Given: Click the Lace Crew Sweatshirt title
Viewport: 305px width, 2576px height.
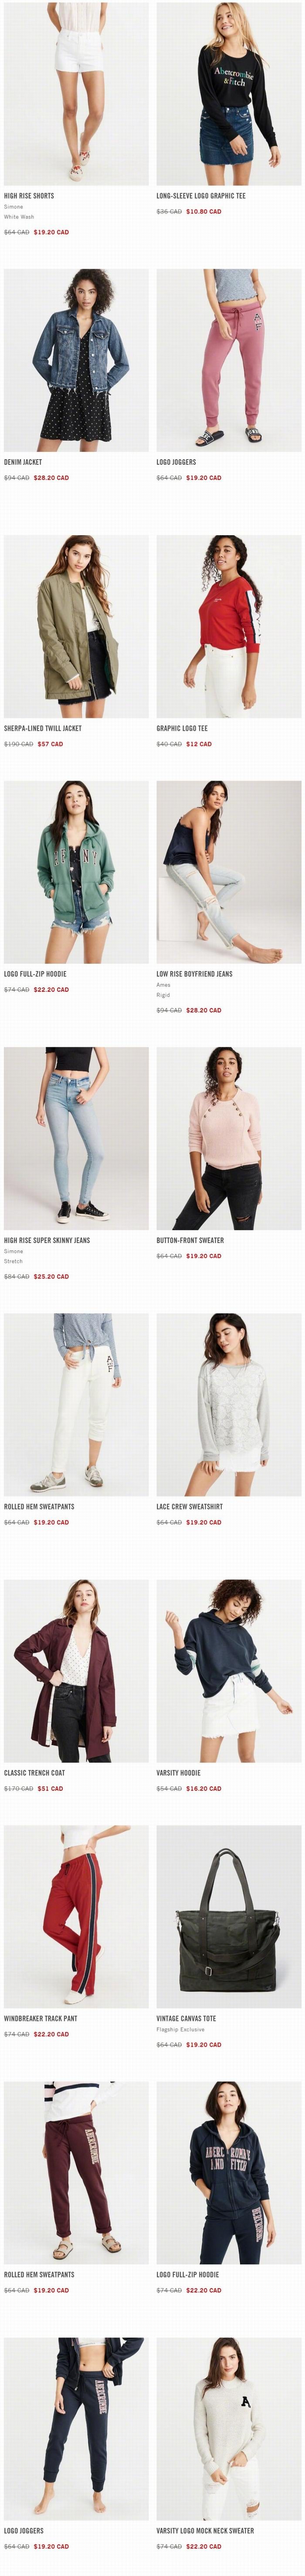Looking at the screenshot, I should (190, 1506).
